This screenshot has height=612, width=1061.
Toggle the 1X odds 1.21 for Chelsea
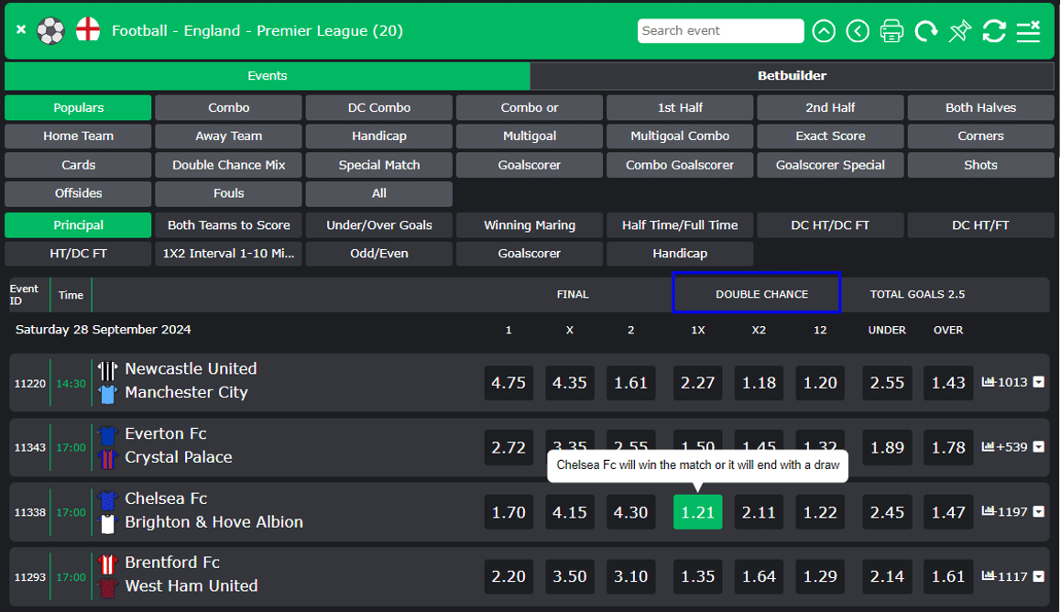point(697,512)
